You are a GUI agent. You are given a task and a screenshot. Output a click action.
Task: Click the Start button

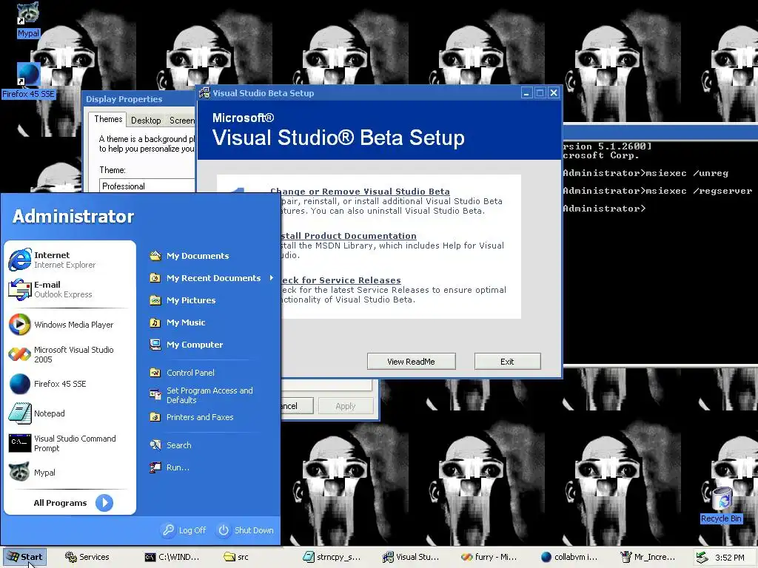coord(25,557)
